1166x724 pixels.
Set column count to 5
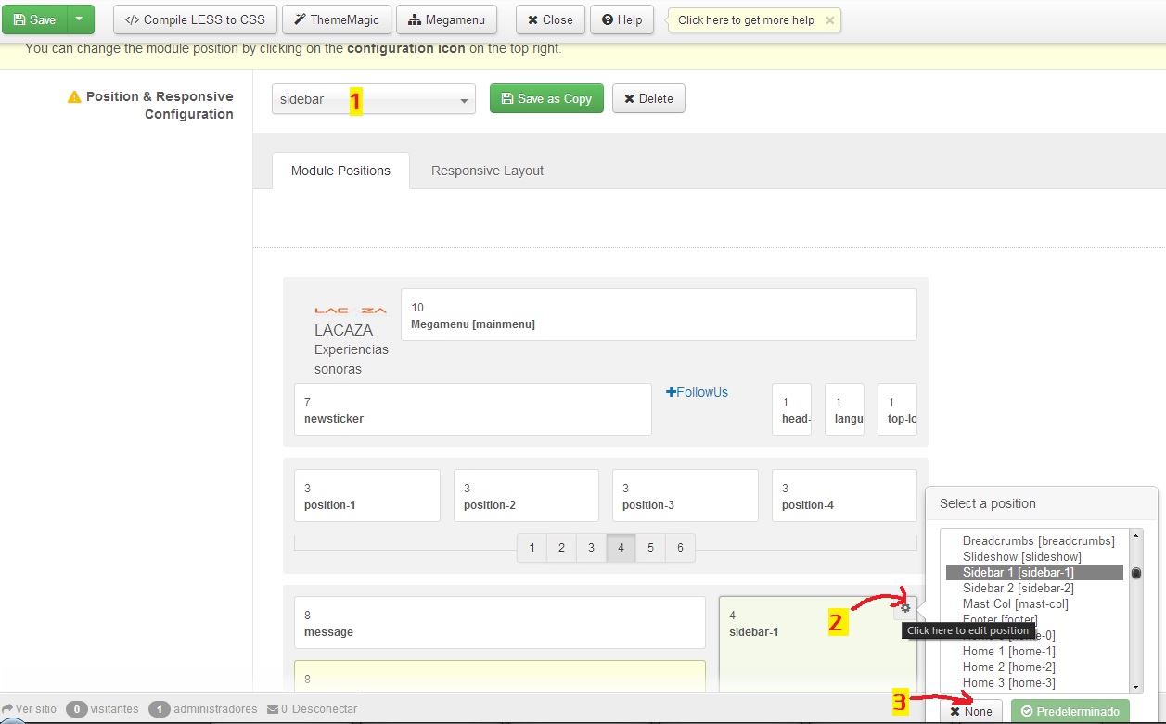650,548
